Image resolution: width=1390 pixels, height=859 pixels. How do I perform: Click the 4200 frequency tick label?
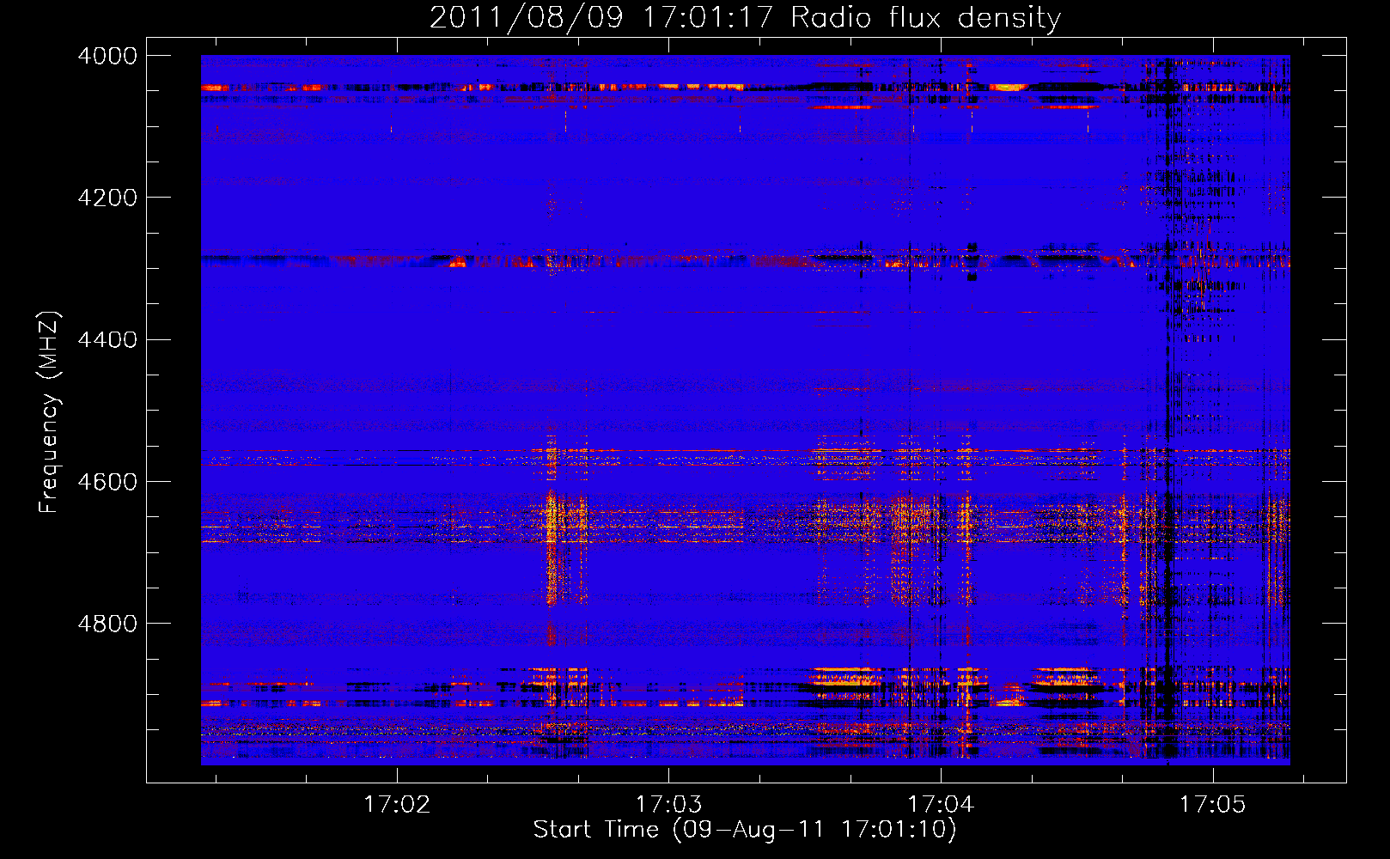(x=107, y=198)
